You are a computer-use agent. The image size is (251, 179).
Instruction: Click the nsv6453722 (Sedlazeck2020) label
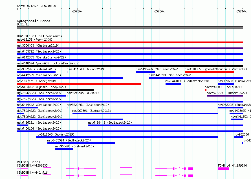tap(39, 51)
